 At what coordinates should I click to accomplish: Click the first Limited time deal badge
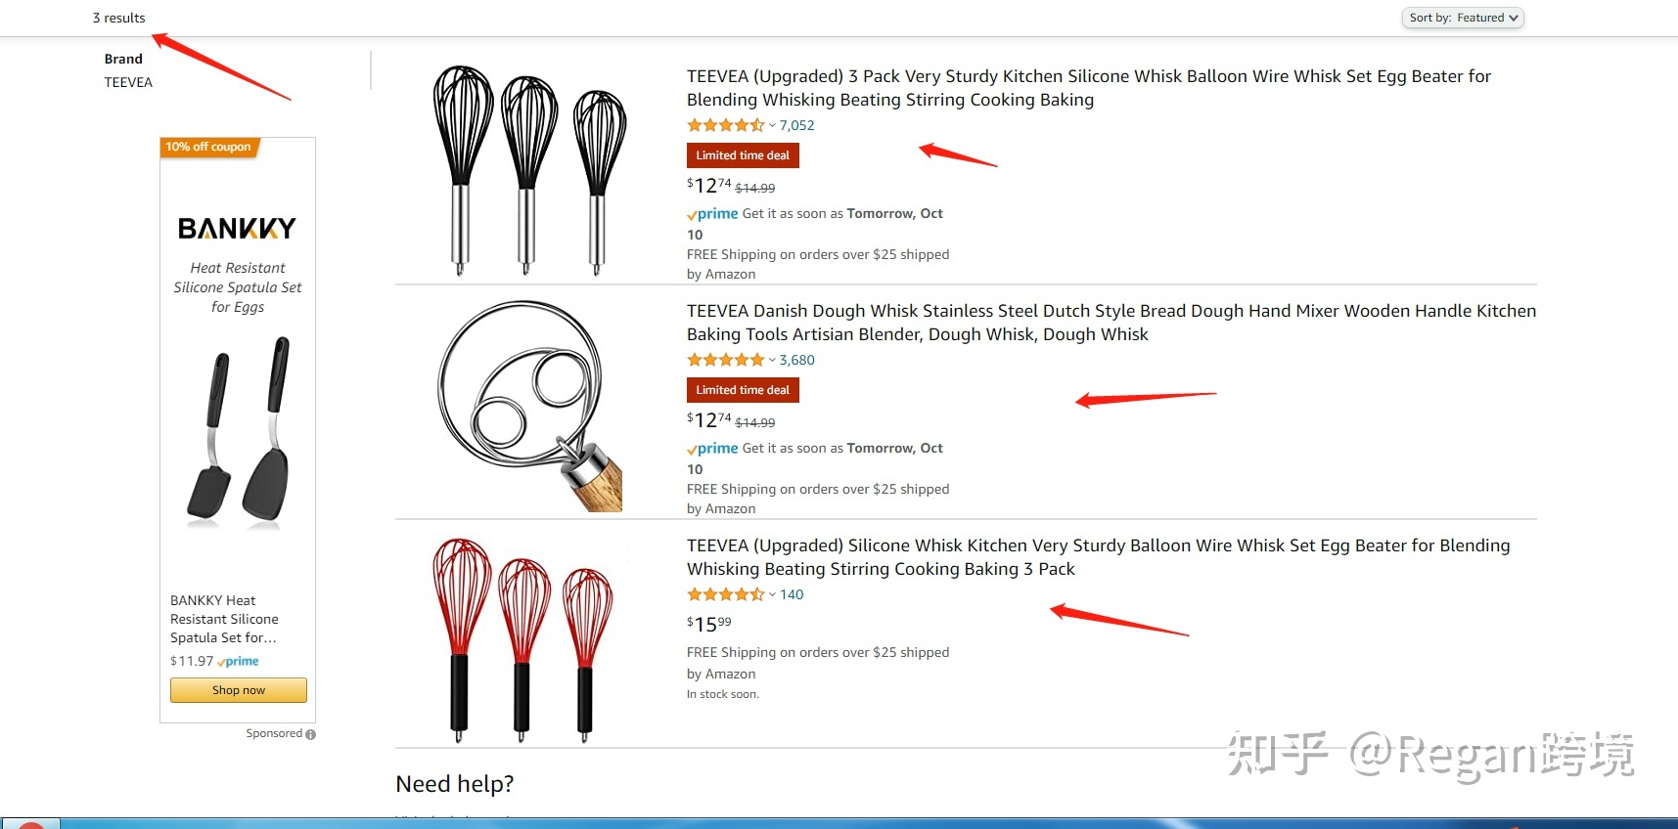(743, 155)
